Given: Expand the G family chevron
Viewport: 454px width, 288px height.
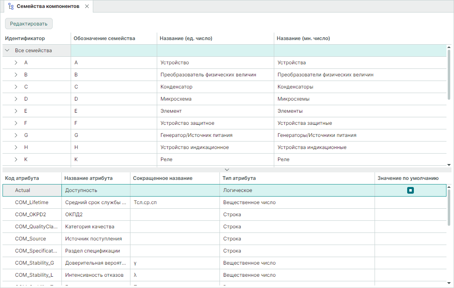Looking at the screenshot, I should pos(16,135).
